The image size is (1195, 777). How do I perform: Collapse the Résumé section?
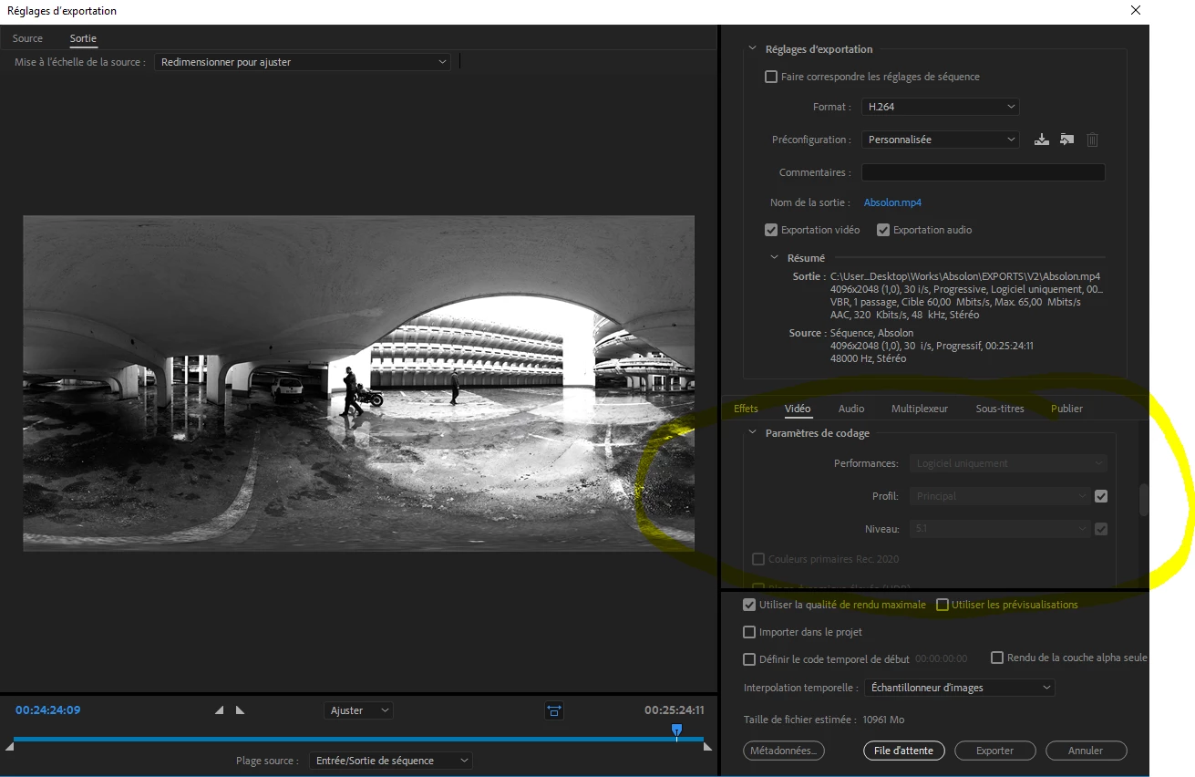[775, 258]
